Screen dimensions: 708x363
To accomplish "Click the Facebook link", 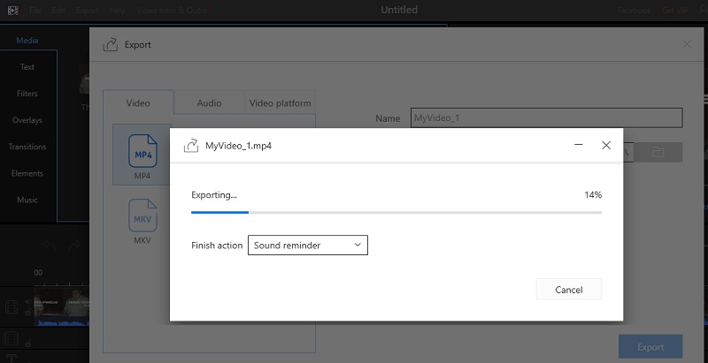I will [x=634, y=10].
